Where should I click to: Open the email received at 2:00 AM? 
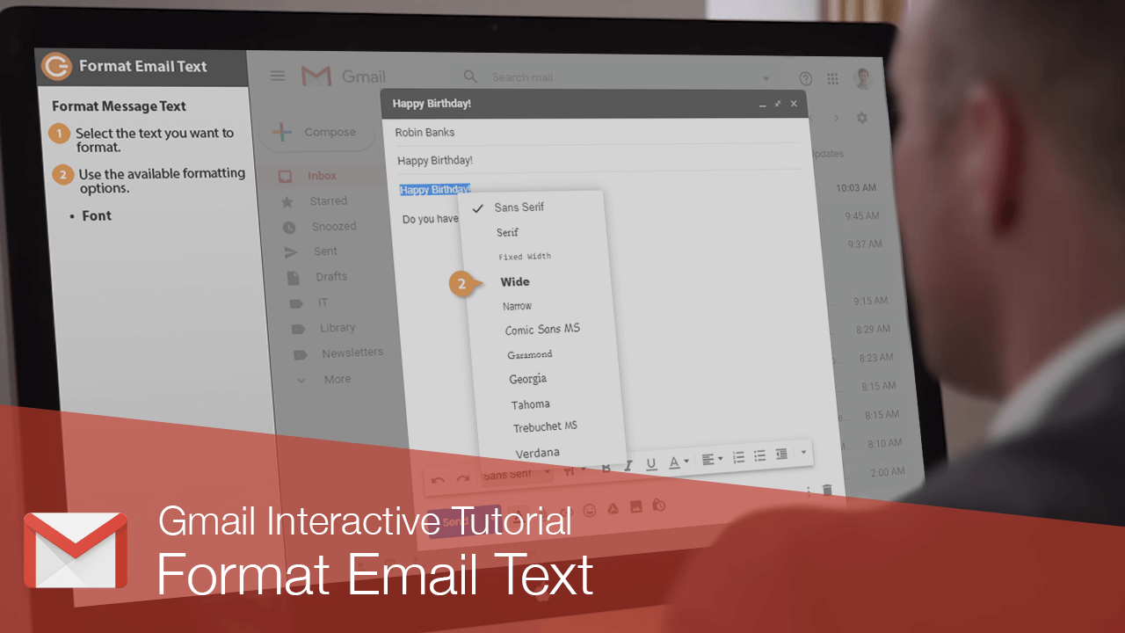[x=887, y=472]
